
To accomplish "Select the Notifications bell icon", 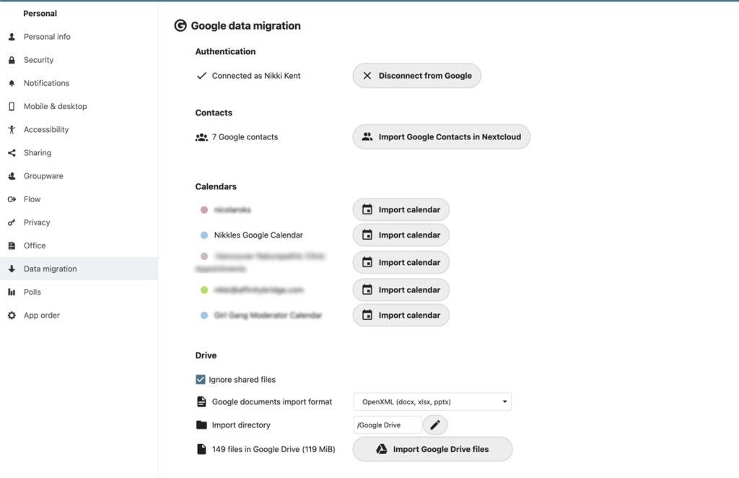I will (10, 83).
